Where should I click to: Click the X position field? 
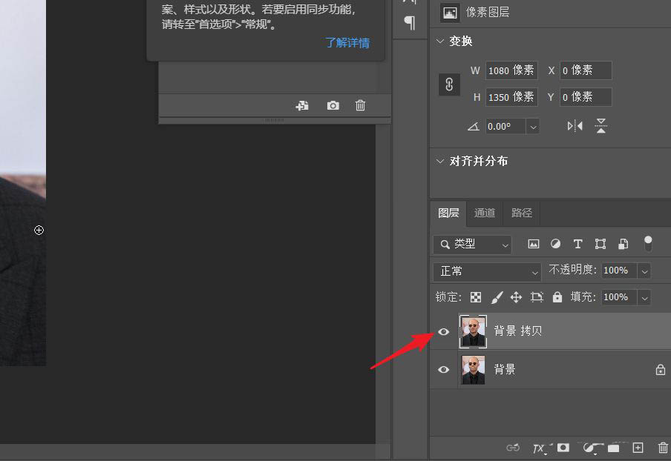pos(586,70)
